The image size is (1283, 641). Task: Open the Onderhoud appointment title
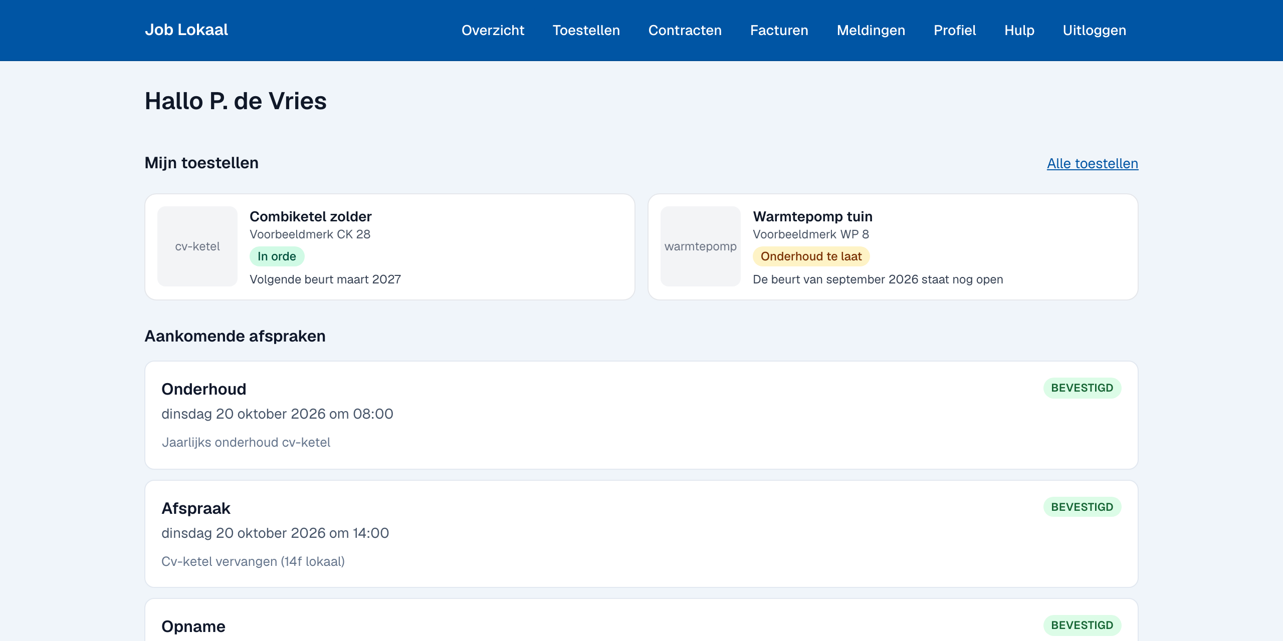pyautogui.click(x=203, y=389)
